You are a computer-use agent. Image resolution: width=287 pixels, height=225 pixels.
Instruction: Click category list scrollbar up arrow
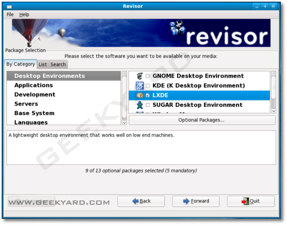point(124,74)
